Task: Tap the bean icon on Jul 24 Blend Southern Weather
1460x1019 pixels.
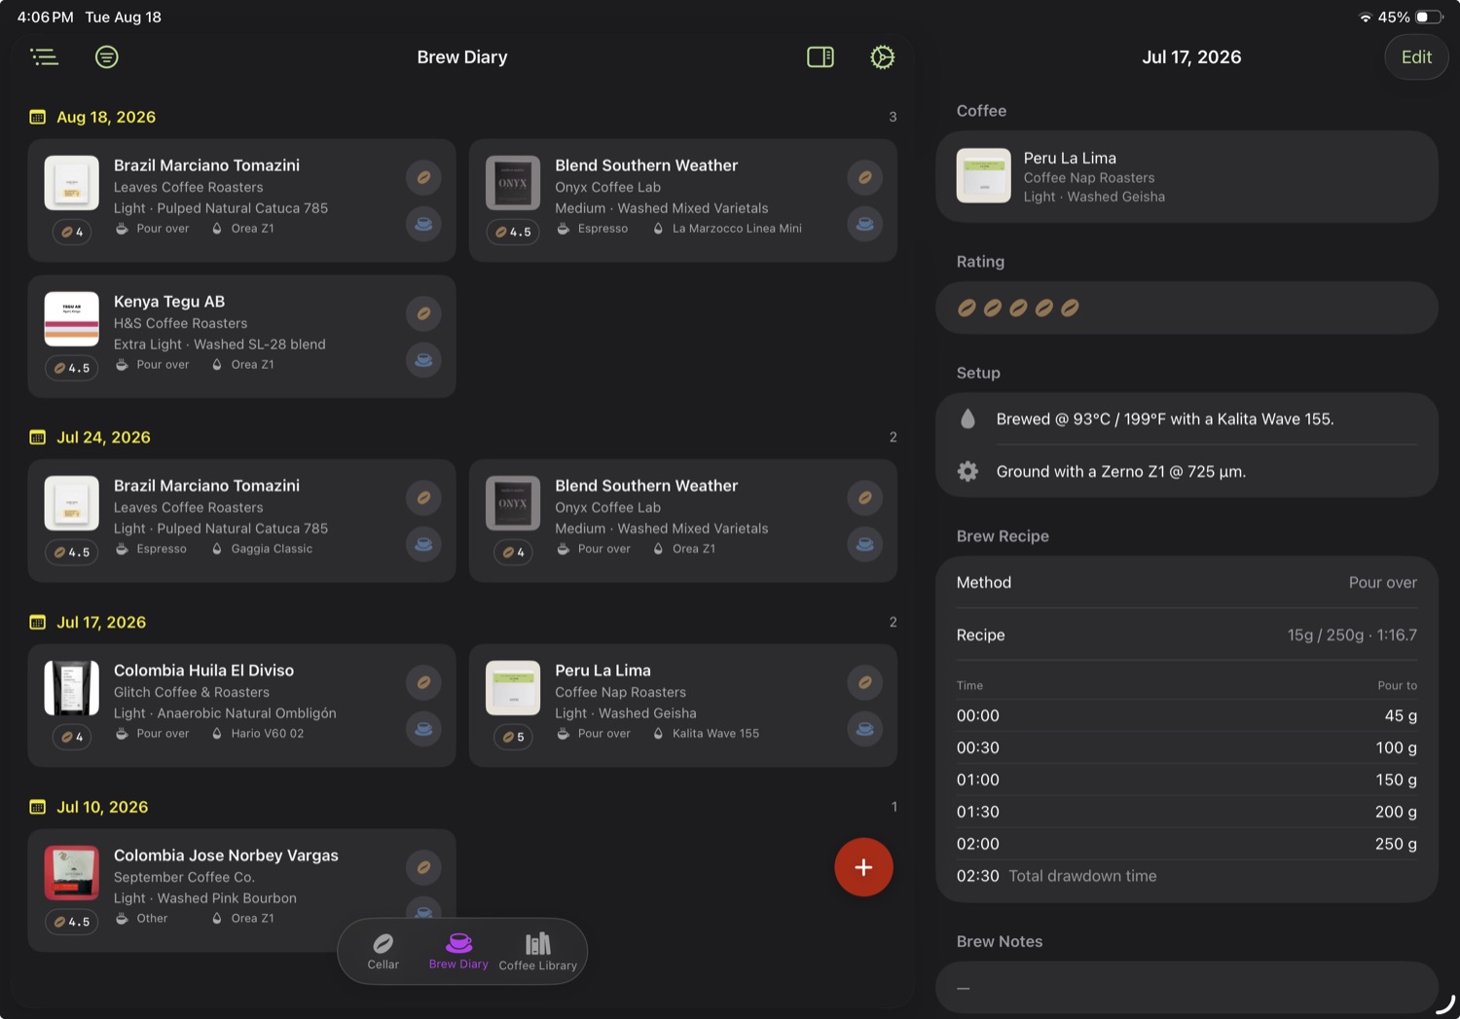Action: pyautogui.click(x=864, y=497)
